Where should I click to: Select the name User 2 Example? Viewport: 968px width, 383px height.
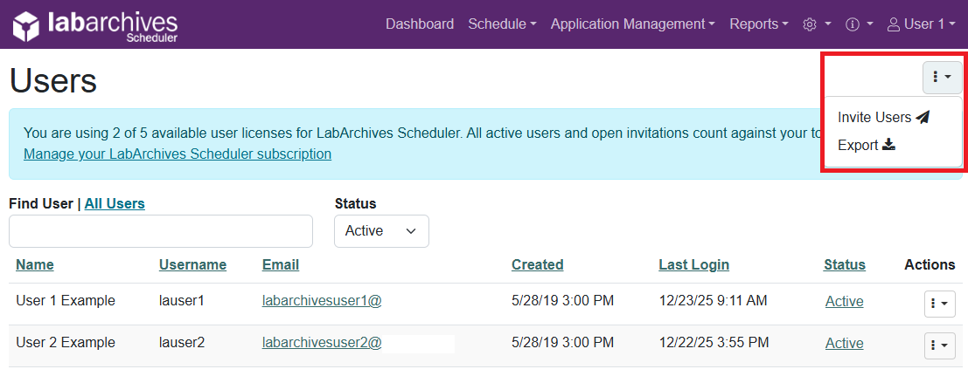click(66, 343)
